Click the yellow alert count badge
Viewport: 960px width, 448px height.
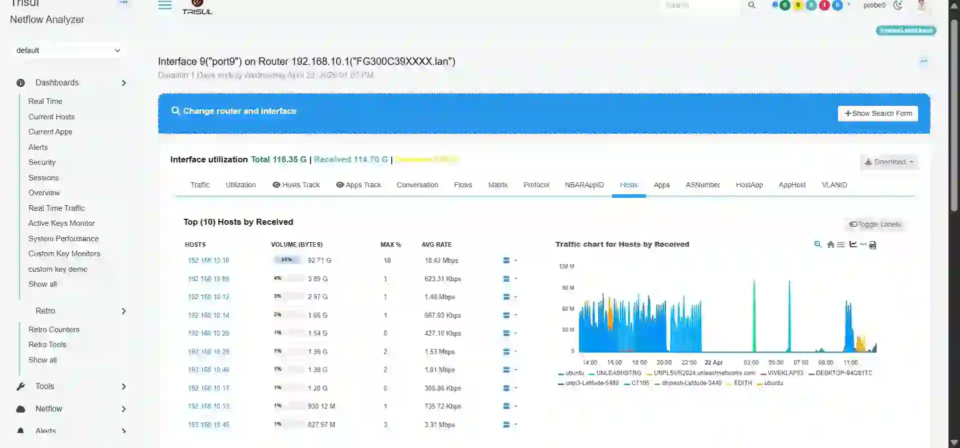coord(798,5)
